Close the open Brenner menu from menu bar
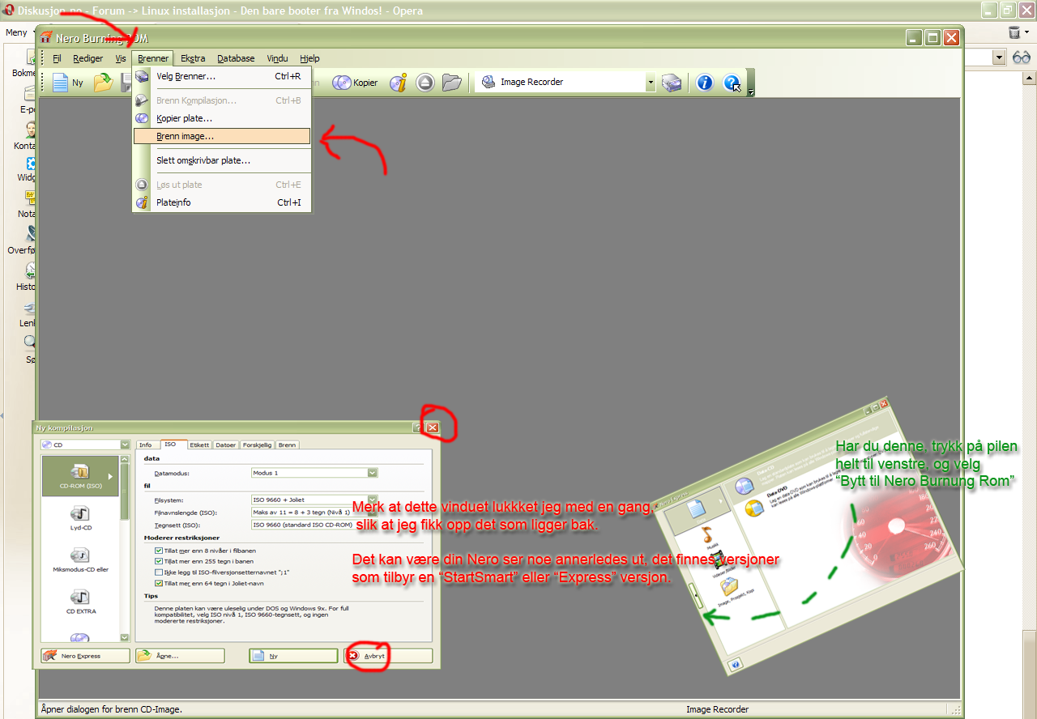This screenshot has height=719, width=1037. 153,58
